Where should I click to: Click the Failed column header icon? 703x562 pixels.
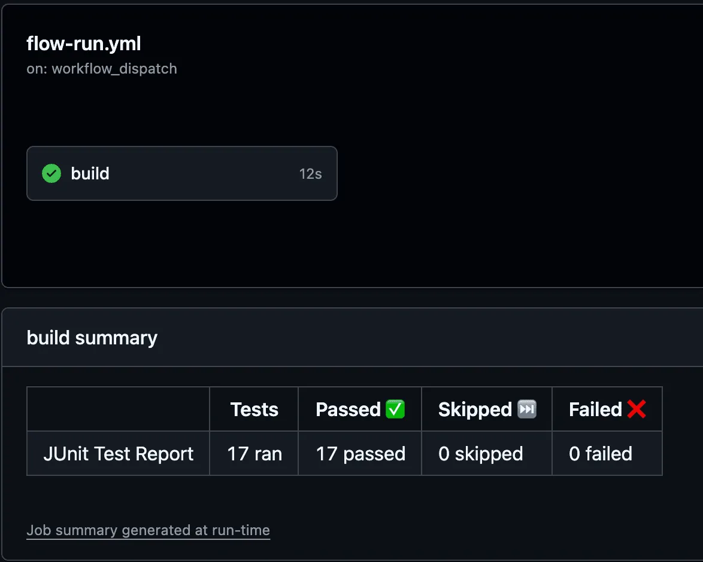click(637, 409)
